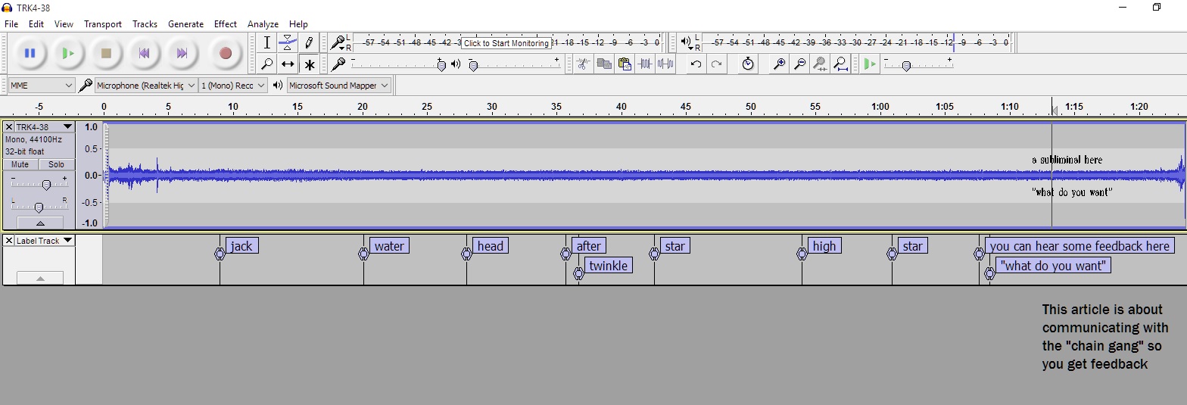
Task: Solo the TRK4-38 audio track
Action: click(x=56, y=164)
